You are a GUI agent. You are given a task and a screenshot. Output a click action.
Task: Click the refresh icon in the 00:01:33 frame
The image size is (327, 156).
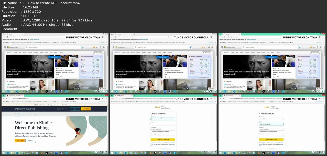tap(116, 98)
